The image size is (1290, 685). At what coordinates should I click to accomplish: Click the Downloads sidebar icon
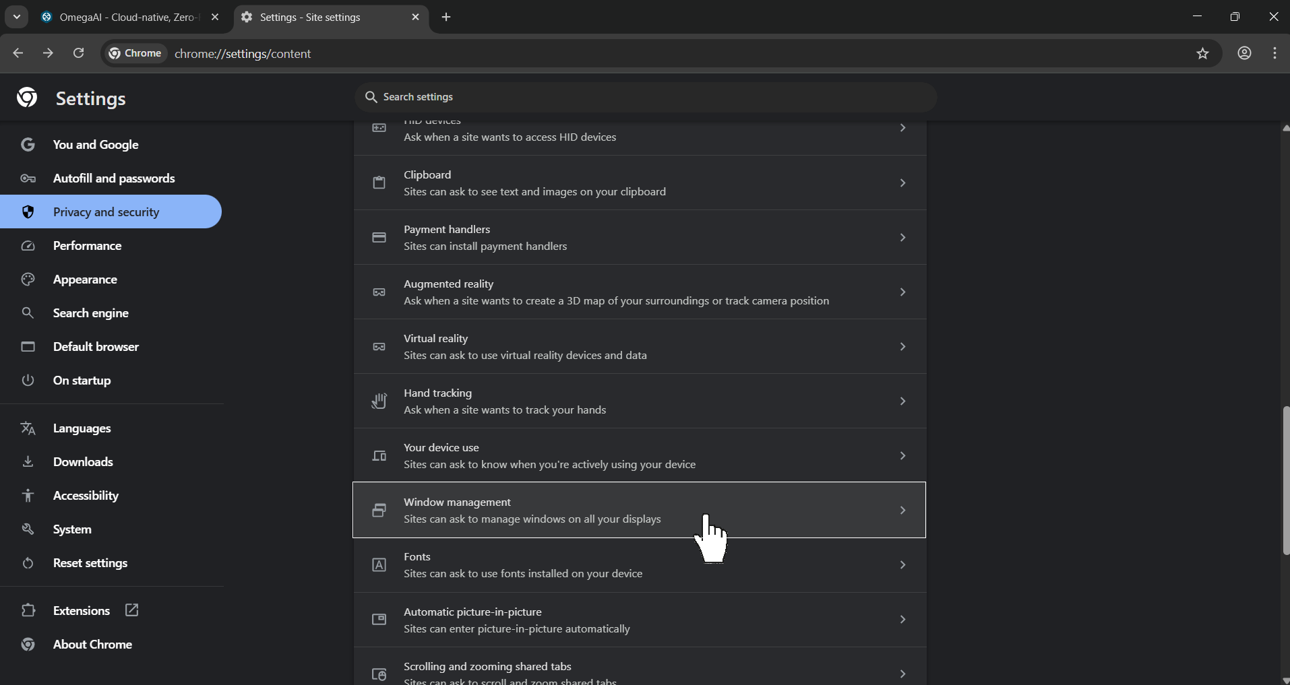click(28, 462)
